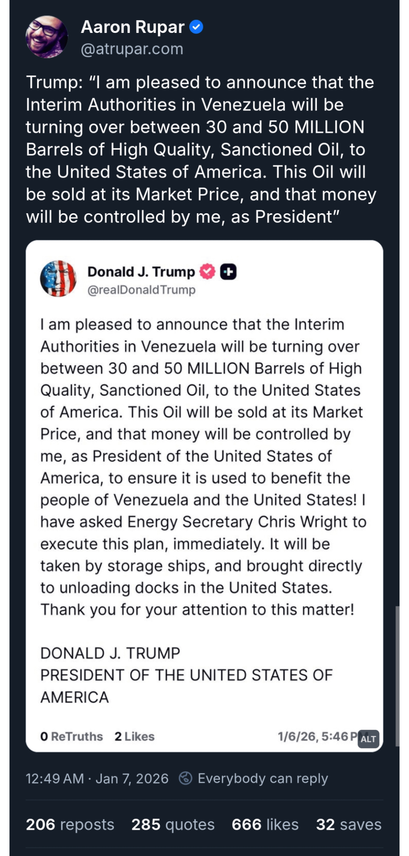Click the "2 Likes" count in the screenshot
Image resolution: width=409 pixels, height=856 pixels.
134,736
